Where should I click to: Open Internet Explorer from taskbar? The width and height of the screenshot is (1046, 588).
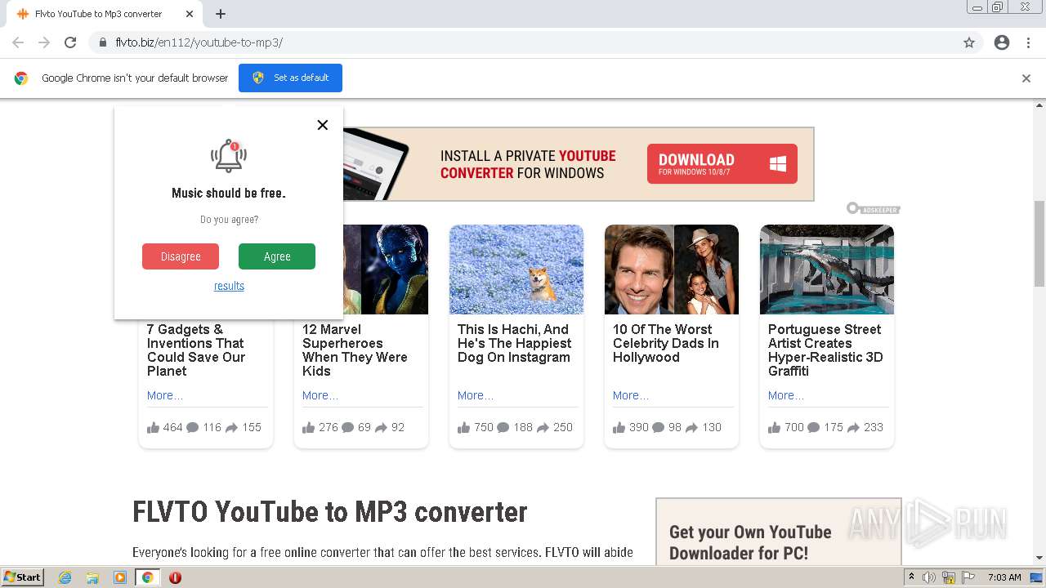point(65,577)
